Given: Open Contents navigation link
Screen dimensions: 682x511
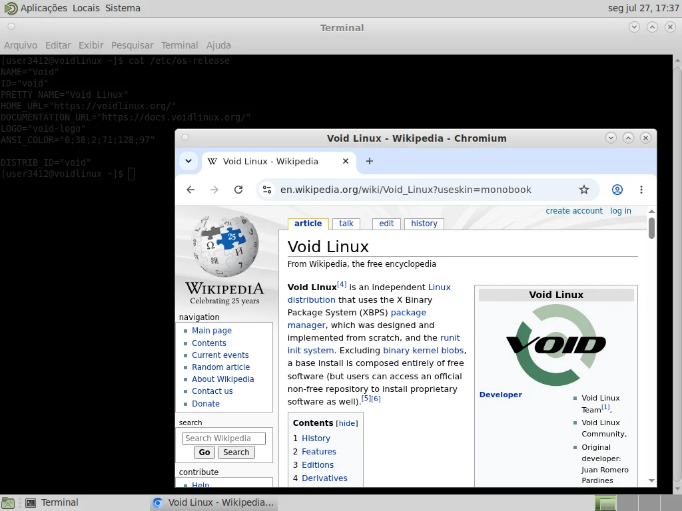Looking at the screenshot, I should pos(209,343).
